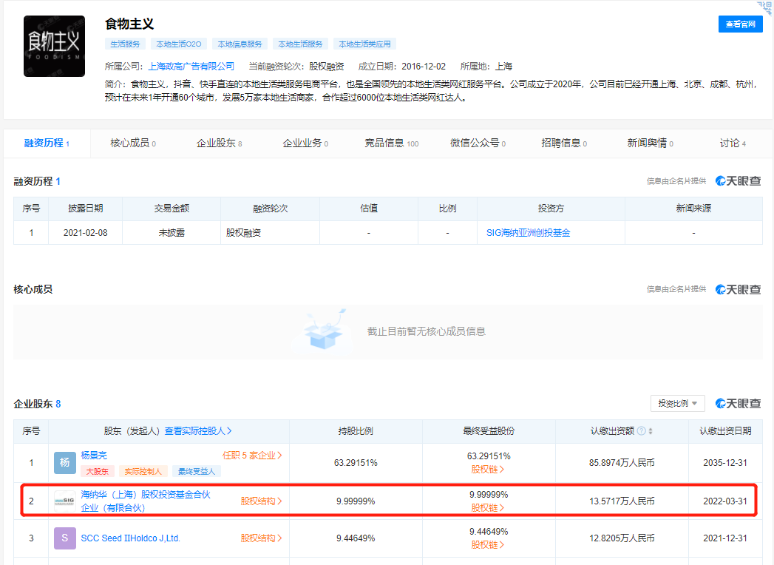The image size is (774, 565).
Task: Open the 投资比例 dropdown
Action: click(677, 403)
